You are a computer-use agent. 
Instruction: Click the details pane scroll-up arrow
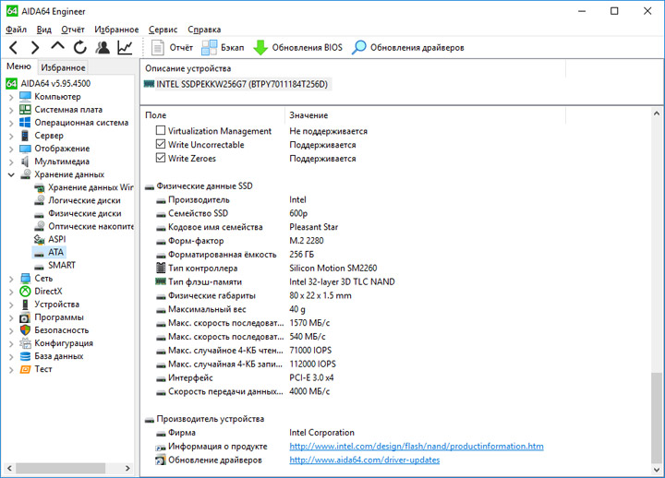(x=656, y=114)
